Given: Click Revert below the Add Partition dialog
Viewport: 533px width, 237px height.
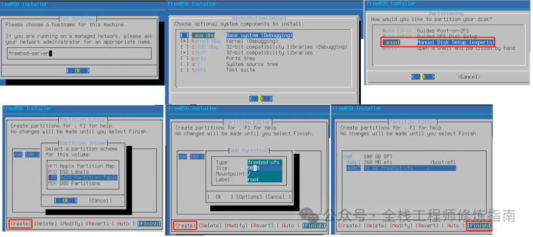Looking at the screenshot, I should [x=262, y=226].
